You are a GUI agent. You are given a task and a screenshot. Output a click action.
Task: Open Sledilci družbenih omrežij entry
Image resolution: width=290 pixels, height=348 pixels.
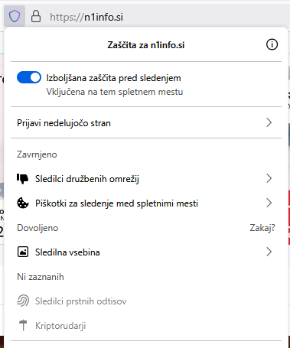coord(146,179)
